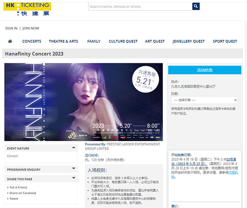Click Share on Facebook link
Viewport: 247px width, 208px height.
point(23,193)
